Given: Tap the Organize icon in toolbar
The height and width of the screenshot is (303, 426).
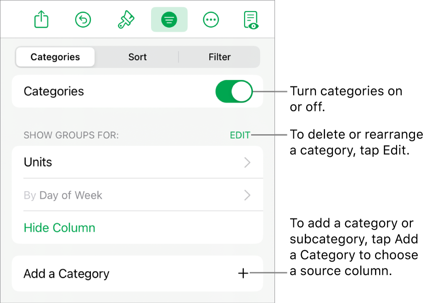Looking at the screenshot, I should (x=169, y=20).
